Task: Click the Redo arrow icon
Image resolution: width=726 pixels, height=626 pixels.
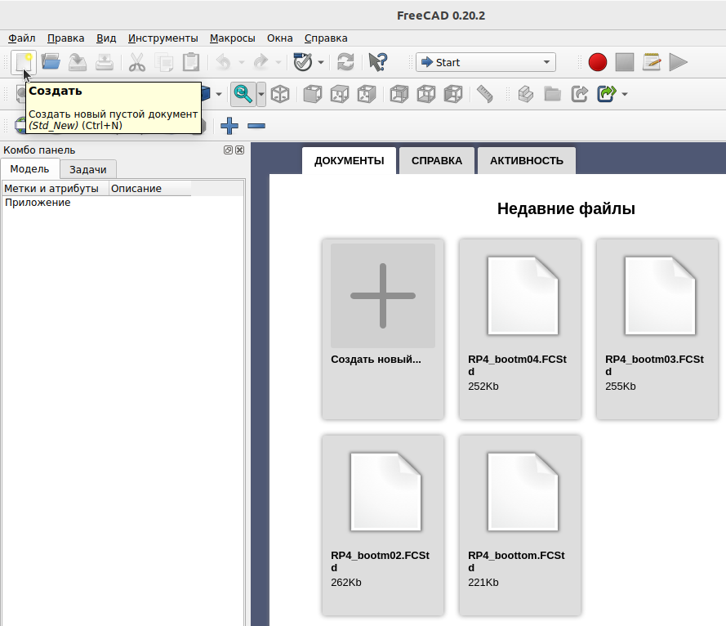Action: (x=261, y=62)
